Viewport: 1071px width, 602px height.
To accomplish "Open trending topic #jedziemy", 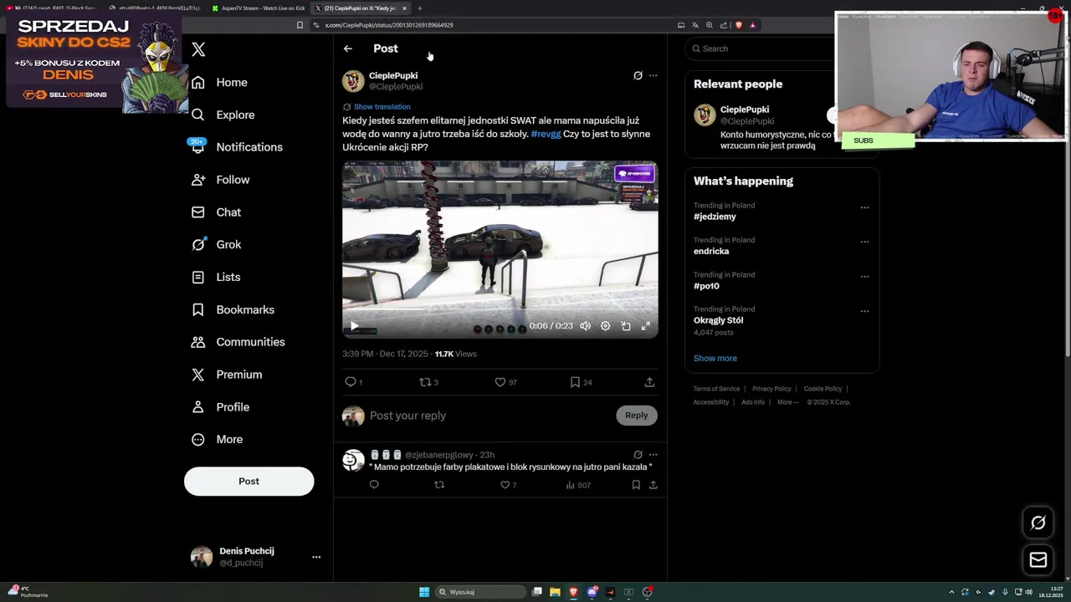I will [715, 217].
